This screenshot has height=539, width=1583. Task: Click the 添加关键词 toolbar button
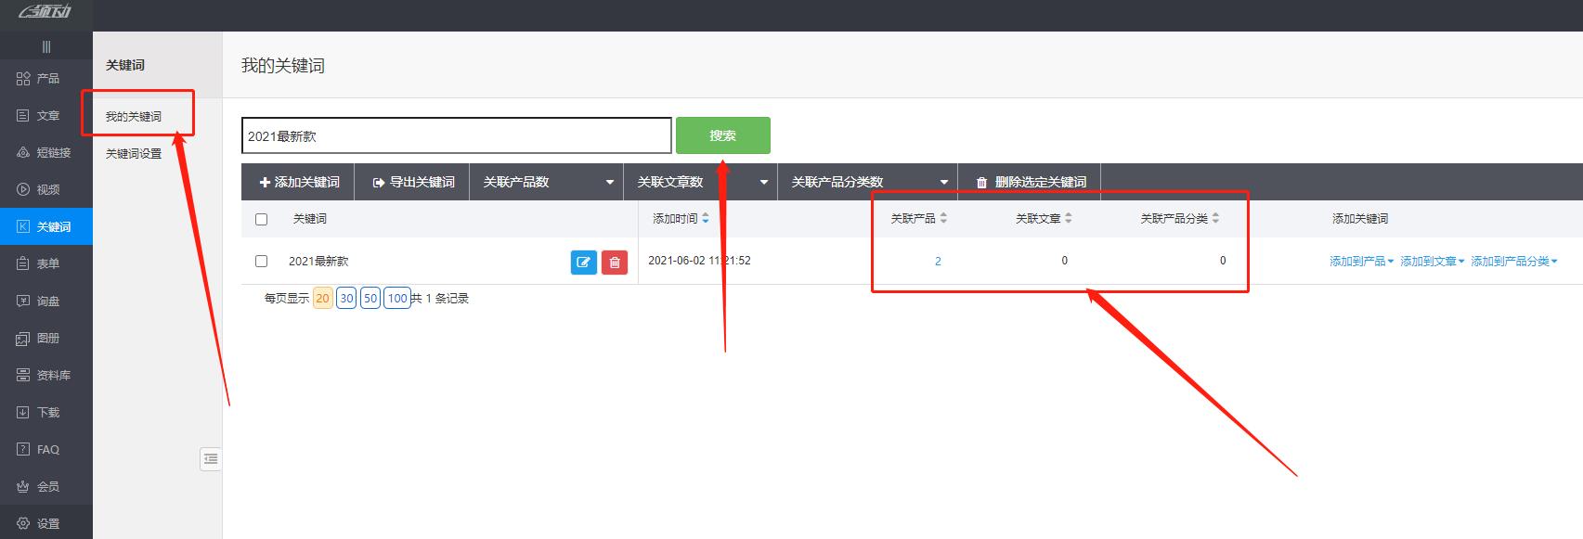tap(299, 182)
